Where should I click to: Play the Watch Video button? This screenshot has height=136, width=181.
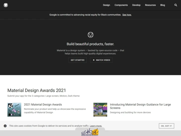(x=101, y=60)
